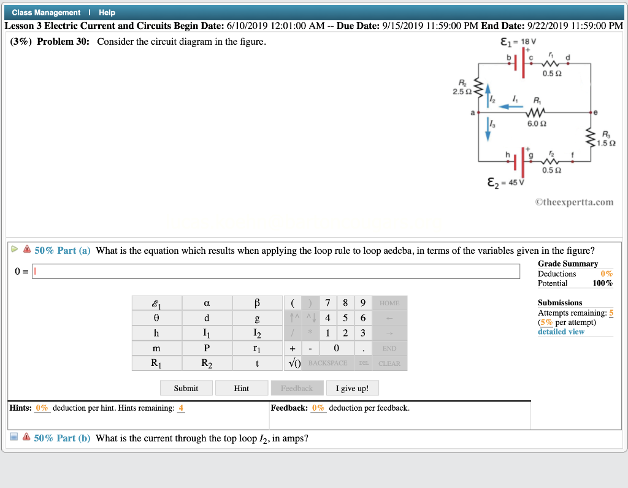
Task: Request a Hint
Action: point(241,387)
